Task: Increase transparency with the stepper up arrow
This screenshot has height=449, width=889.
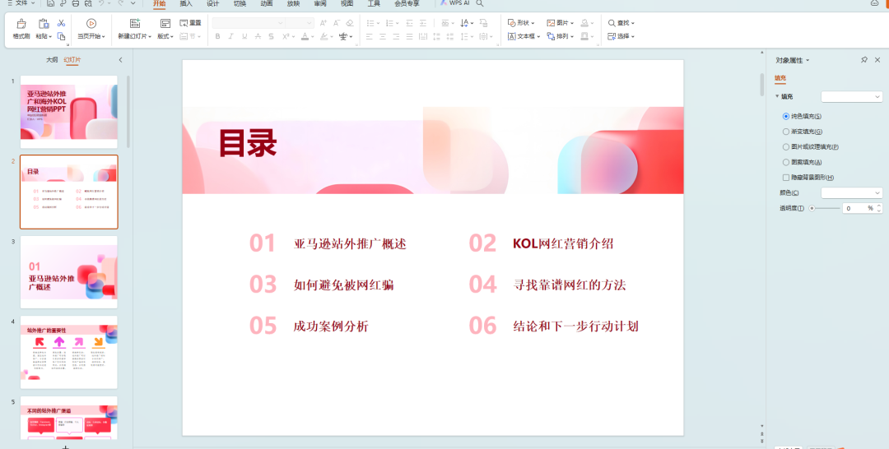Action: (x=879, y=206)
